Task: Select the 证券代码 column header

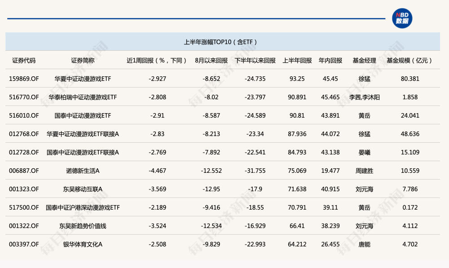Action: [x=24, y=61]
